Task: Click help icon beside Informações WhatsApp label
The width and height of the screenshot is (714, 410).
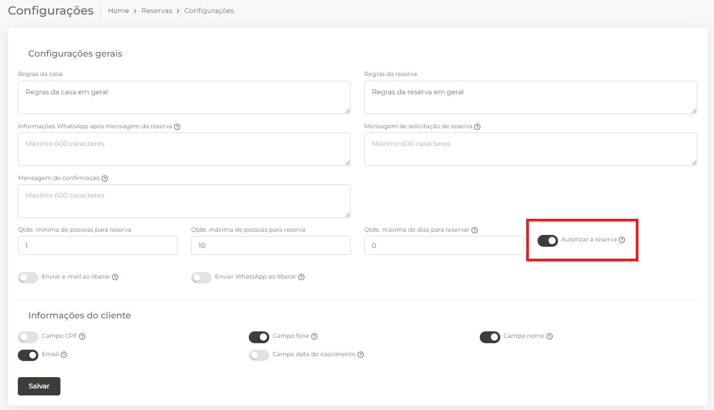Action: (x=177, y=127)
